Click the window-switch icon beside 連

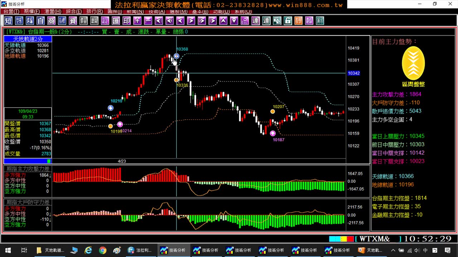(x=277, y=21)
